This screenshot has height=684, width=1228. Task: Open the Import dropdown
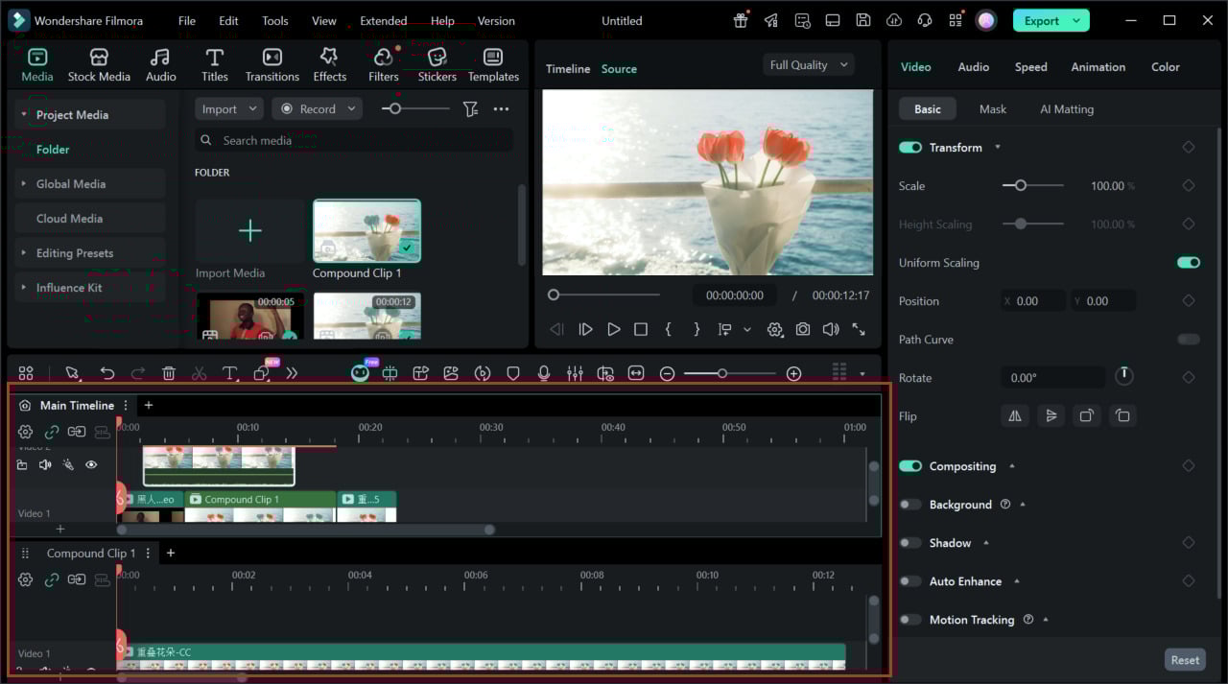[228, 109]
